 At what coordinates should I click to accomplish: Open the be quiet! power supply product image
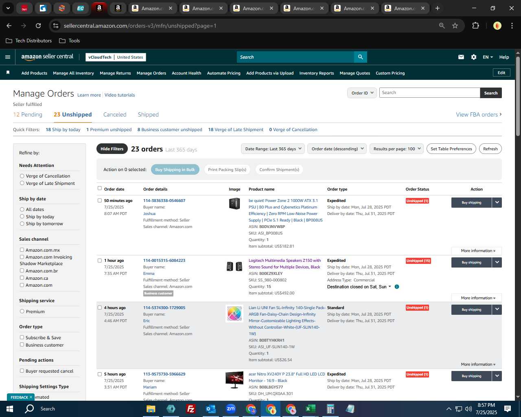point(234,203)
